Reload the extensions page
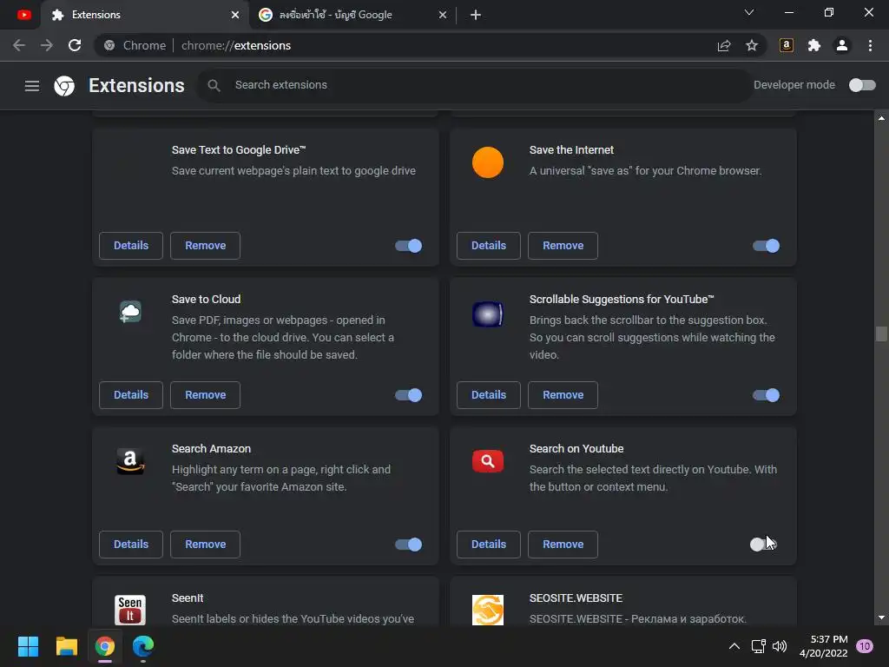 pos(75,45)
